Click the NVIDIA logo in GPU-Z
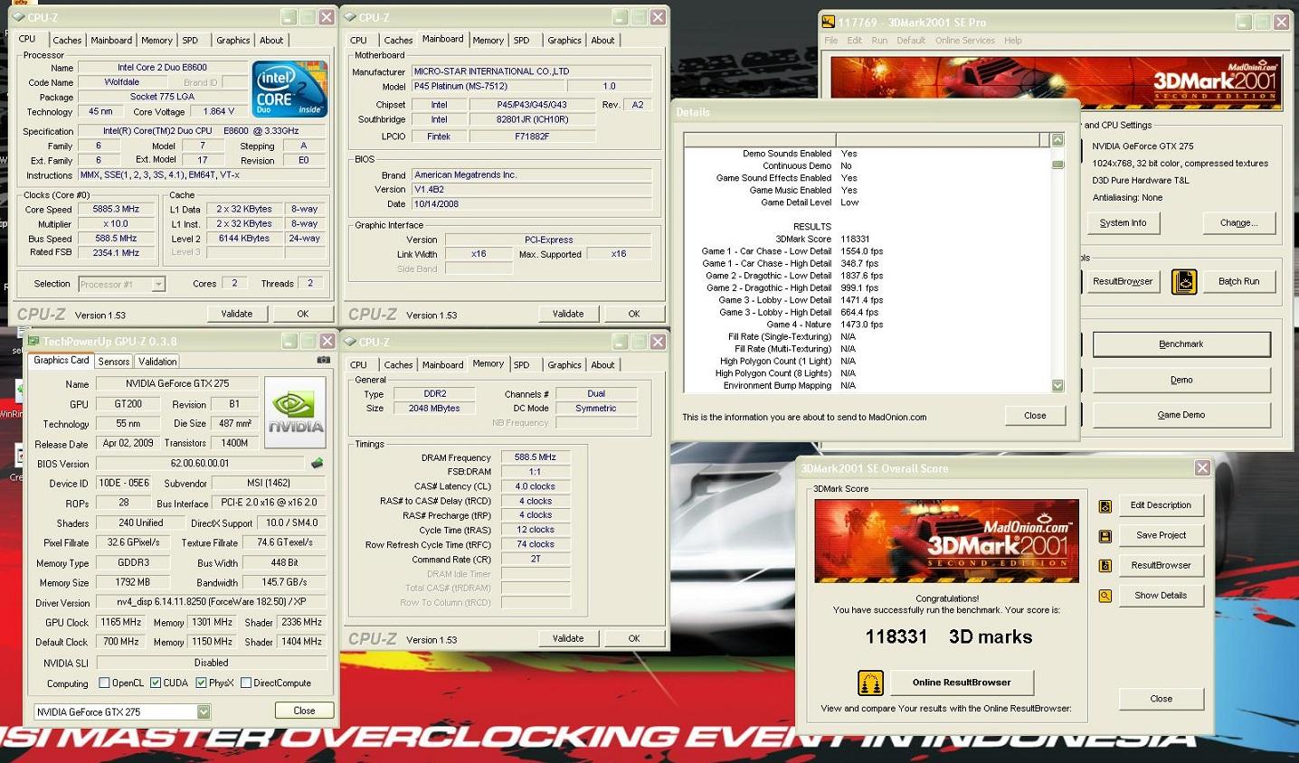 tap(295, 412)
